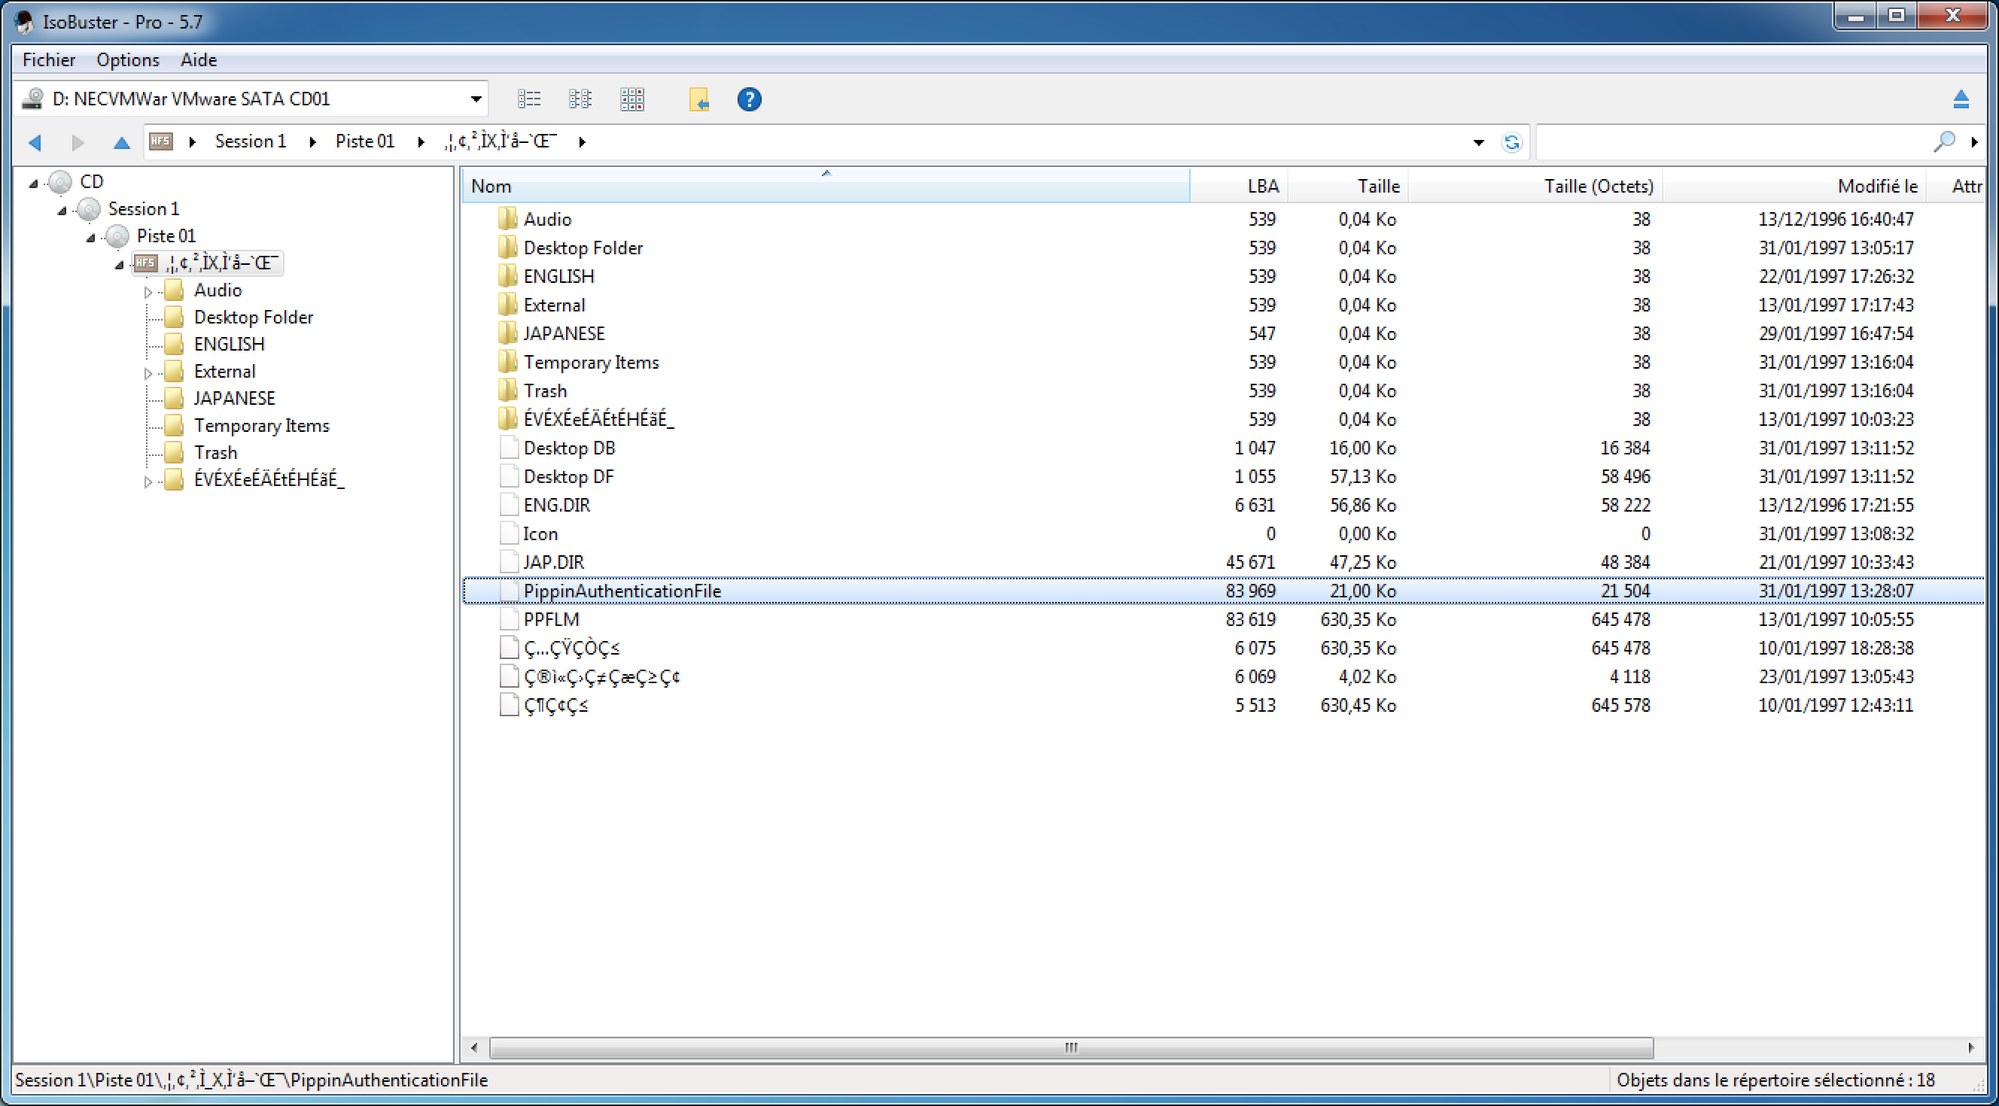Click the list view icon in toolbar

tap(529, 99)
